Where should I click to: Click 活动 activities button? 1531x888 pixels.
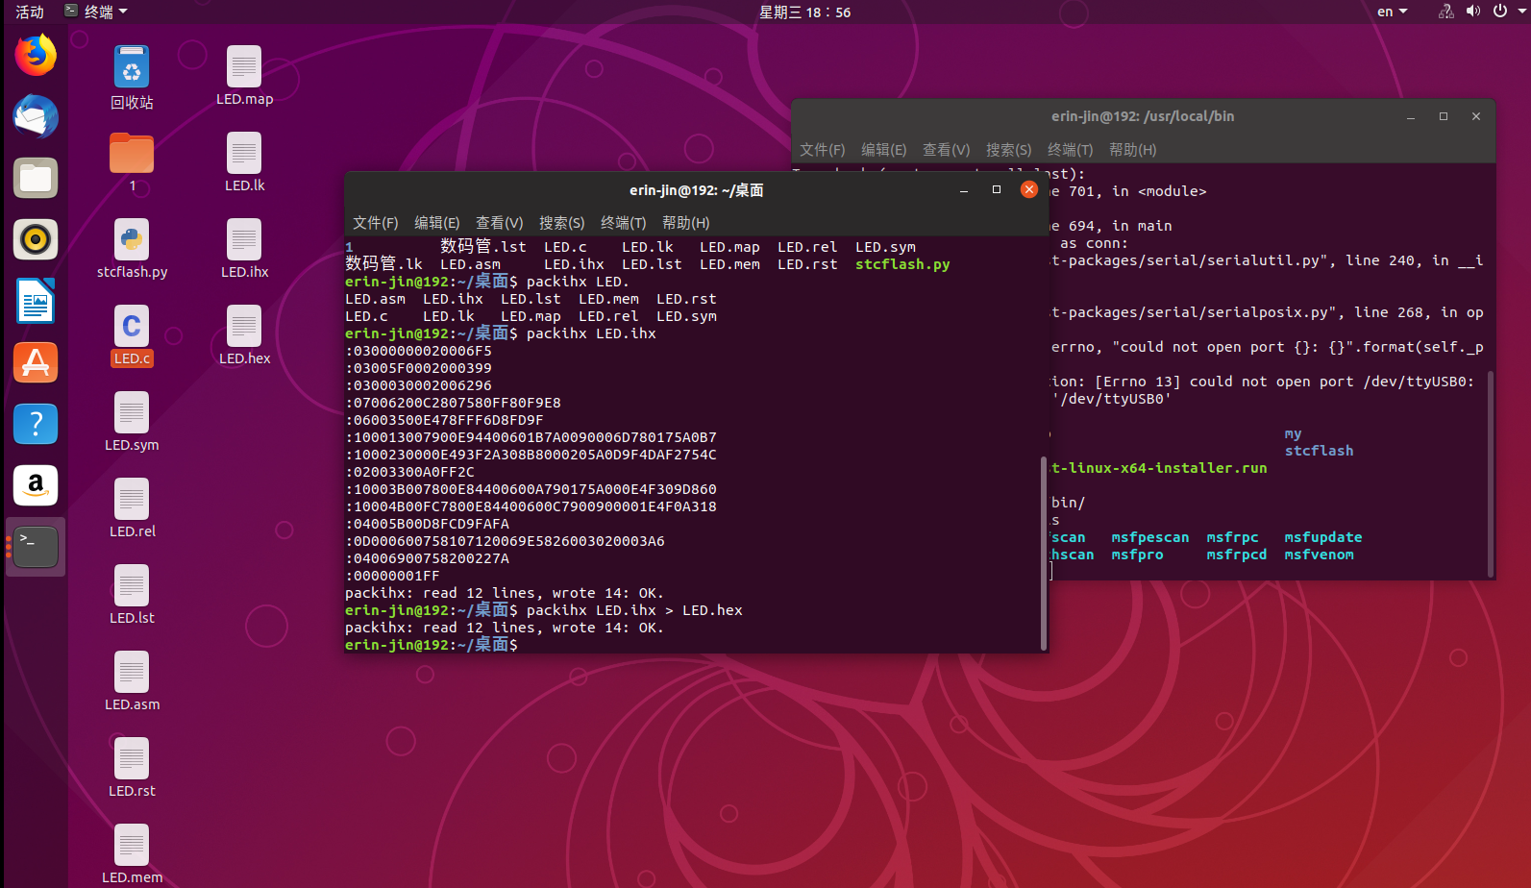pyautogui.click(x=30, y=12)
